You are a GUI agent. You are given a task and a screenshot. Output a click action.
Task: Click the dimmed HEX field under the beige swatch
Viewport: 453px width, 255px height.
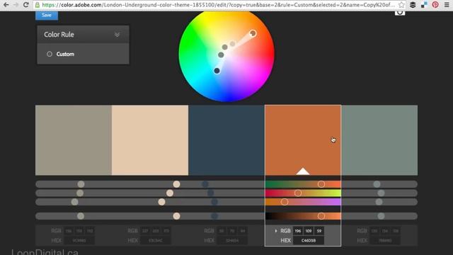(156, 240)
